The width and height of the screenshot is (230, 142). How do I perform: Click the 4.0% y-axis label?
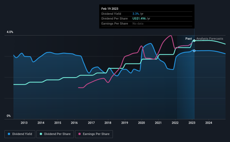[10, 32]
